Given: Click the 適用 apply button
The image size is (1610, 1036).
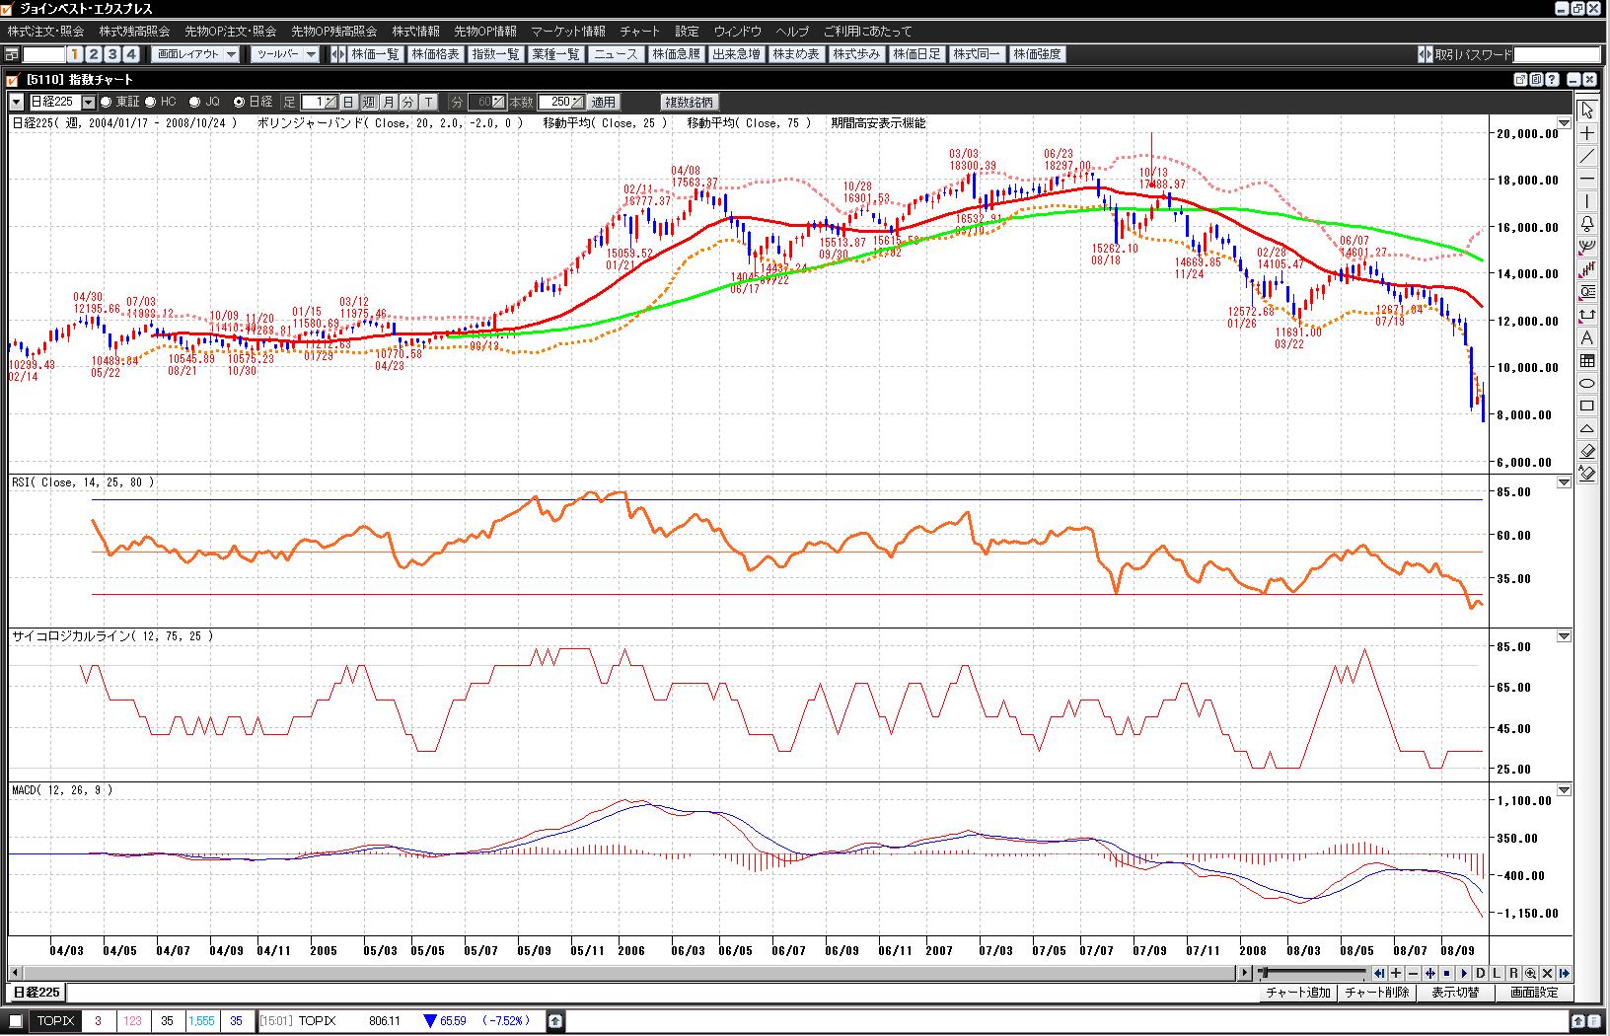Looking at the screenshot, I should click(x=603, y=102).
